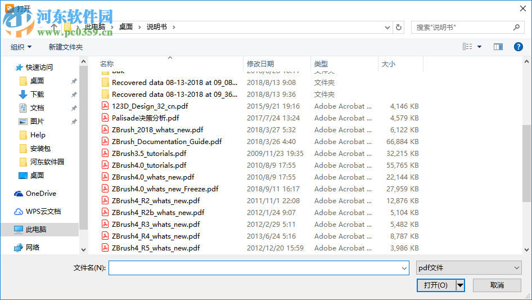Image resolution: width=532 pixels, height=300 pixels.
Task: Click folder icon of Recovered data 09_08 folder
Action: click(105, 83)
